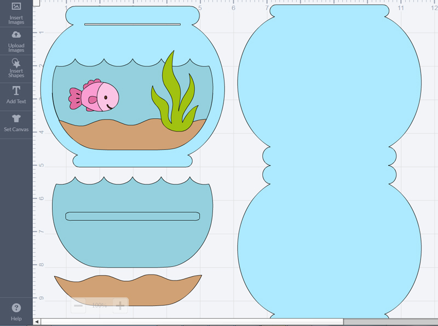Click the horizontal scrollbar left arrow

click(37, 322)
